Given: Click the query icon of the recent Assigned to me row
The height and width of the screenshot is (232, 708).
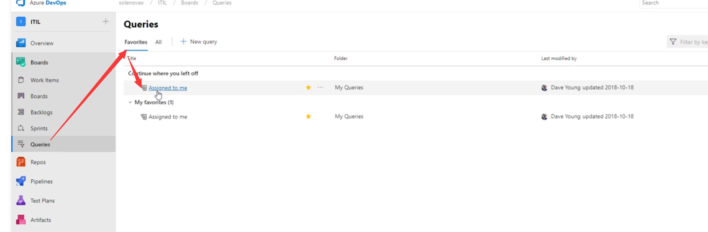Looking at the screenshot, I should pyautogui.click(x=144, y=87).
